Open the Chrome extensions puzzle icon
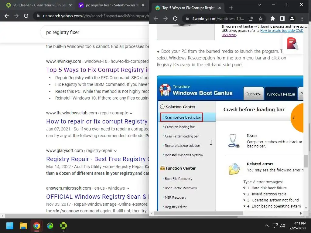Viewport: 311px width, 233px height. coord(273,19)
